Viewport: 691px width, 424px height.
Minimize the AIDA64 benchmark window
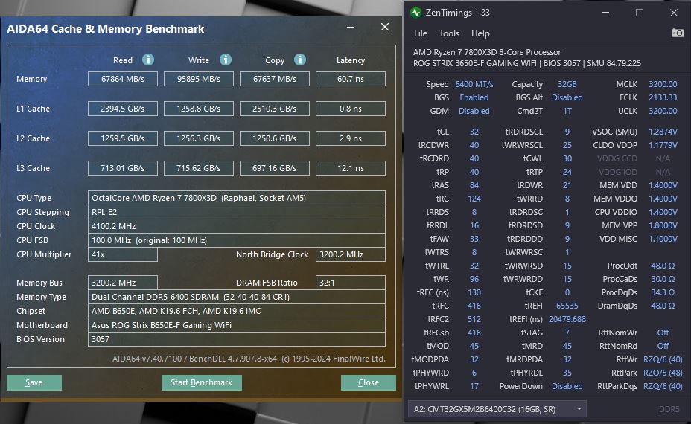[351, 28]
